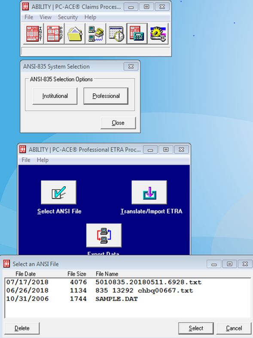Choose the Professional option button
The width and height of the screenshot is (253, 338).
tap(106, 96)
